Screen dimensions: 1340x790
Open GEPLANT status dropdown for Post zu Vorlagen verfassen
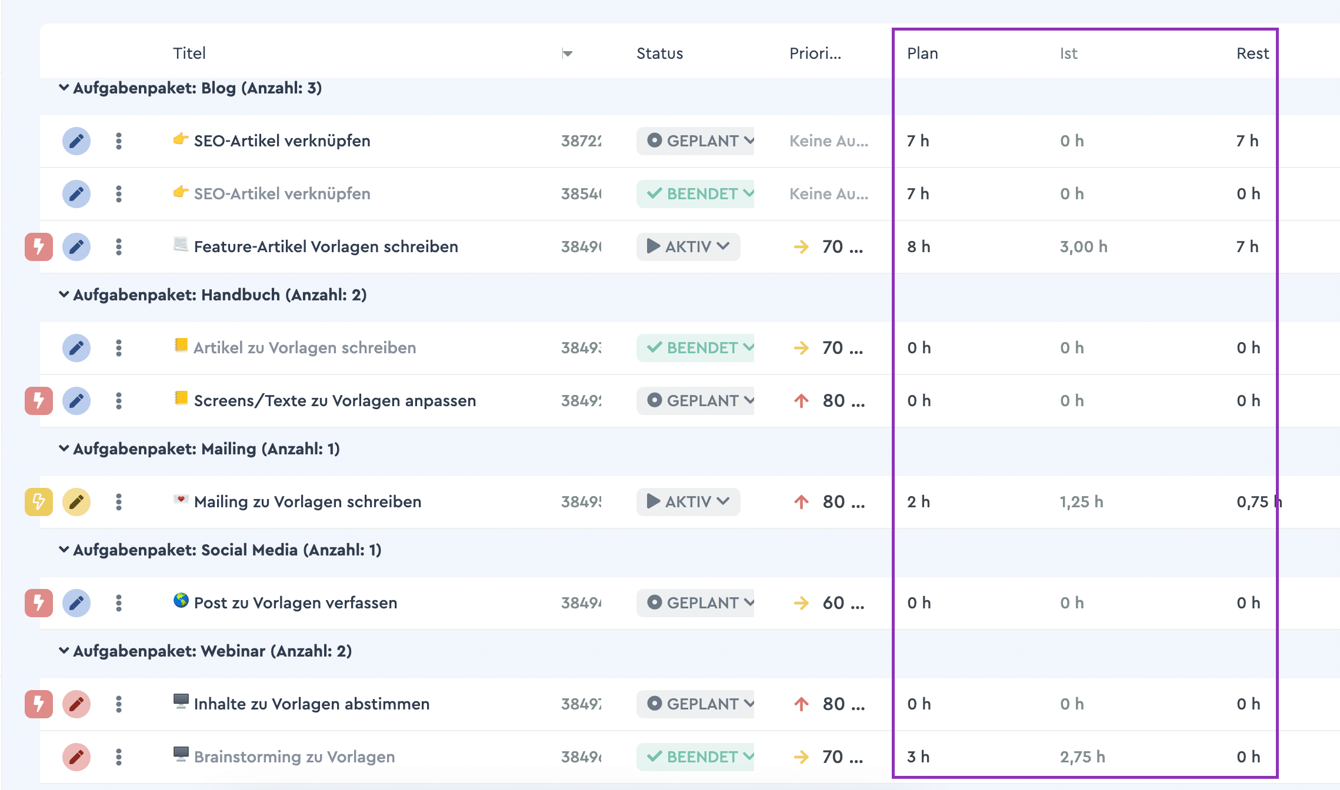(695, 603)
